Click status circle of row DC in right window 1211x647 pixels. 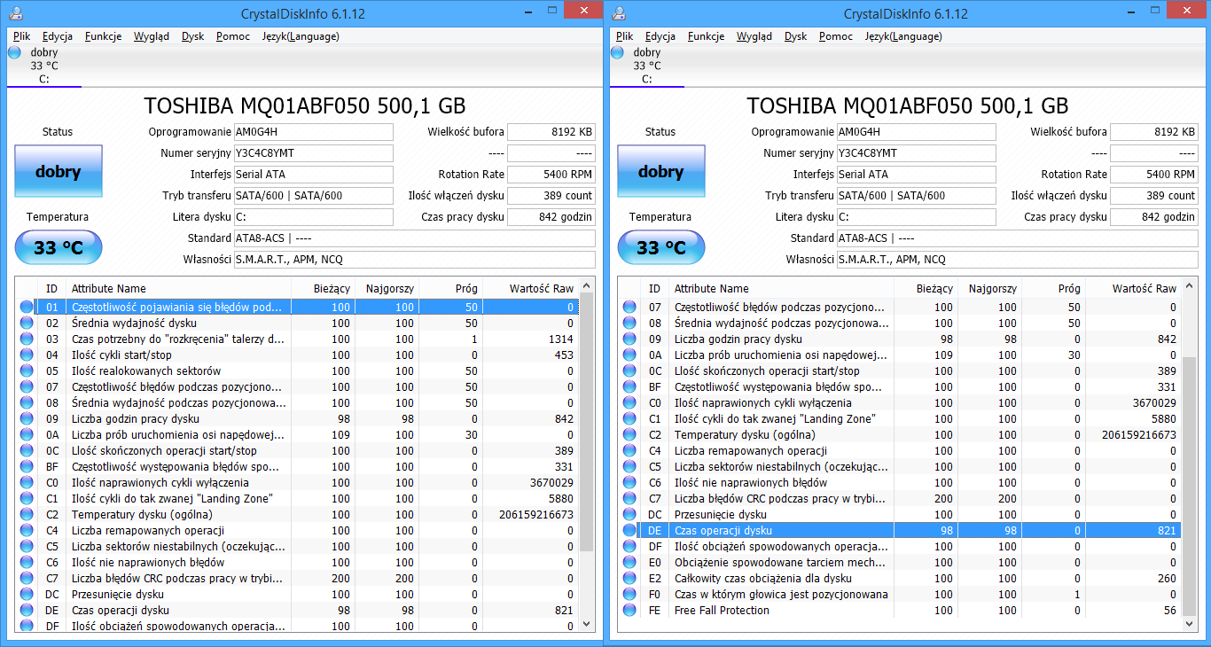tap(630, 515)
